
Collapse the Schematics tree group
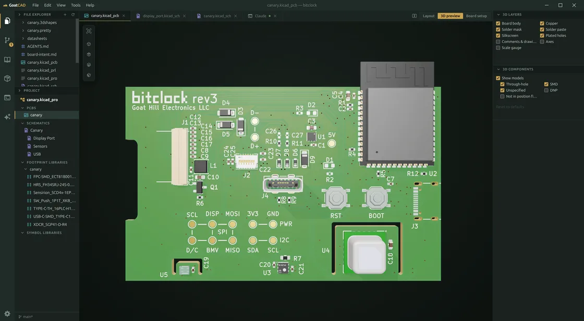click(x=22, y=124)
